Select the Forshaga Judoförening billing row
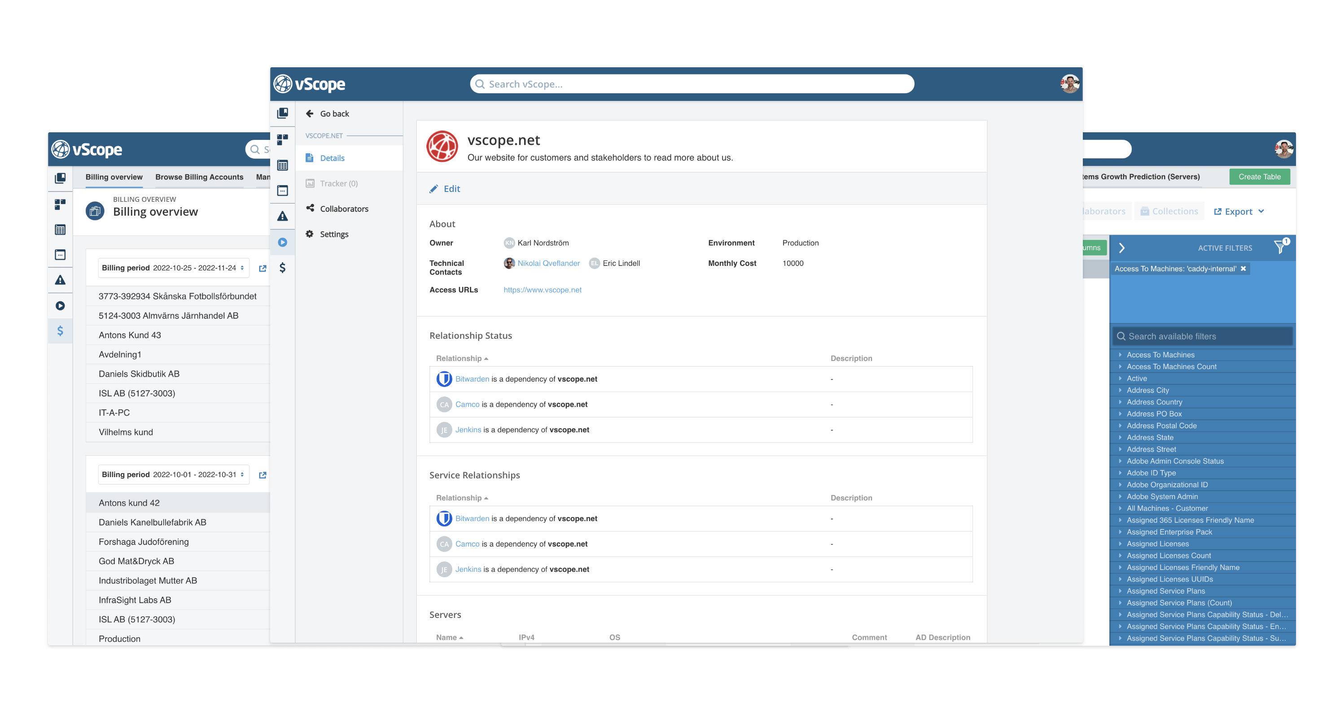1344x713 pixels. (x=177, y=542)
